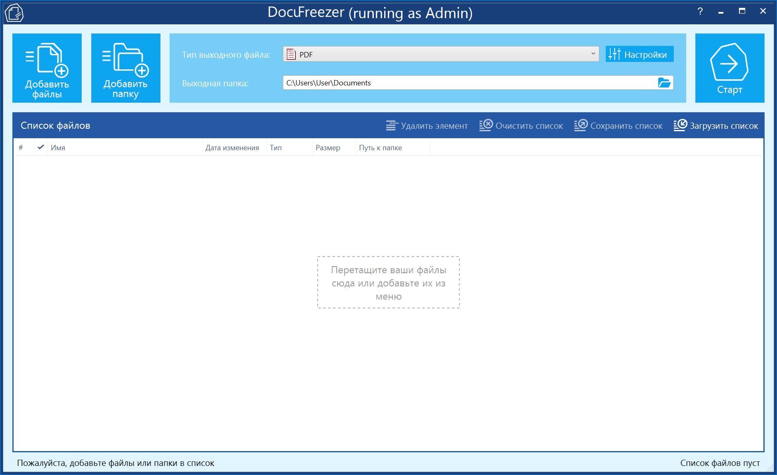The image size is (777, 475).
Task: Click the Выходная папка label
Action: [x=215, y=83]
